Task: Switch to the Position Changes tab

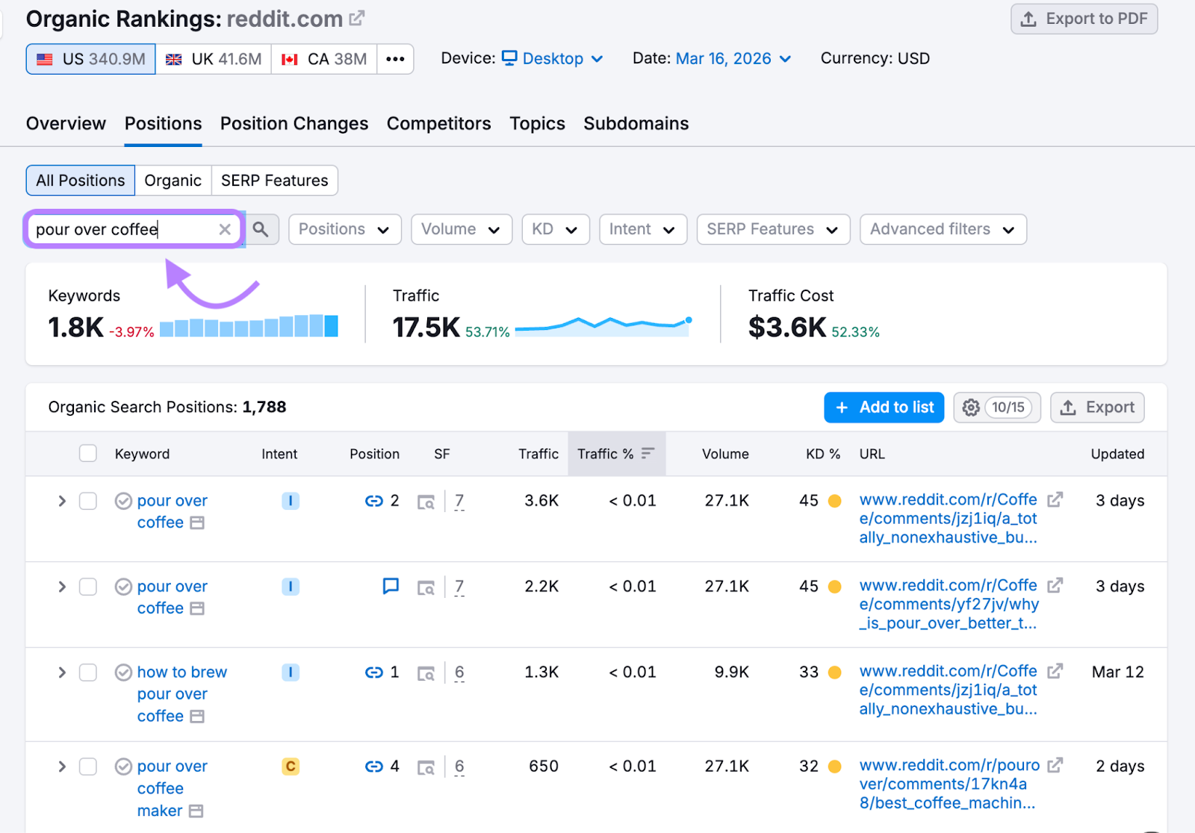Action: coord(294,124)
